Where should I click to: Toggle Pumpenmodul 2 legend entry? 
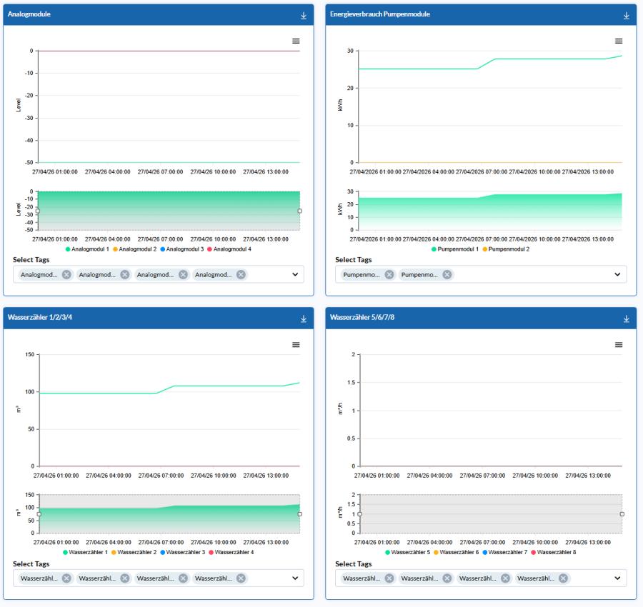[x=510, y=249]
